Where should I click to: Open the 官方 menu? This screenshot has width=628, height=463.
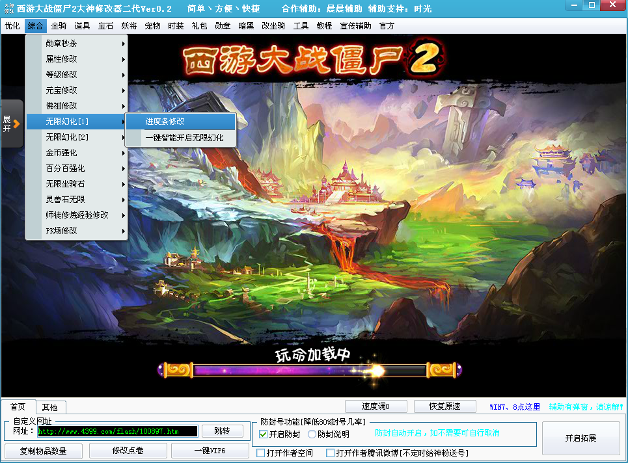(x=387, y=26)
